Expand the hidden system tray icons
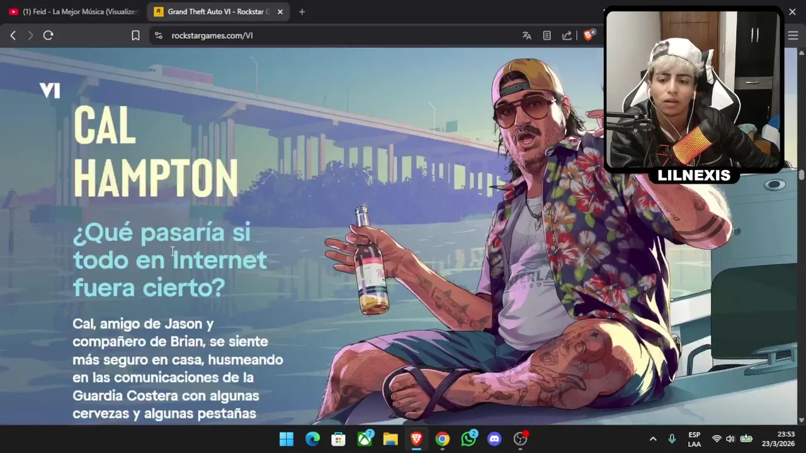The height and width of the screenshot is (453, 806). [x=653, y=439]
